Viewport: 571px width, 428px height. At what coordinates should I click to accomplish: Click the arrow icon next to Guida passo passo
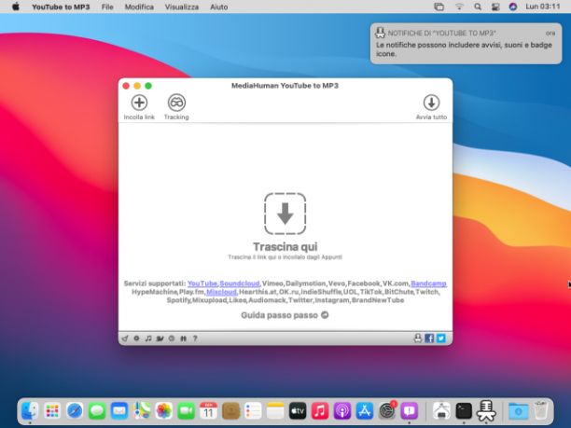(325, 315)
